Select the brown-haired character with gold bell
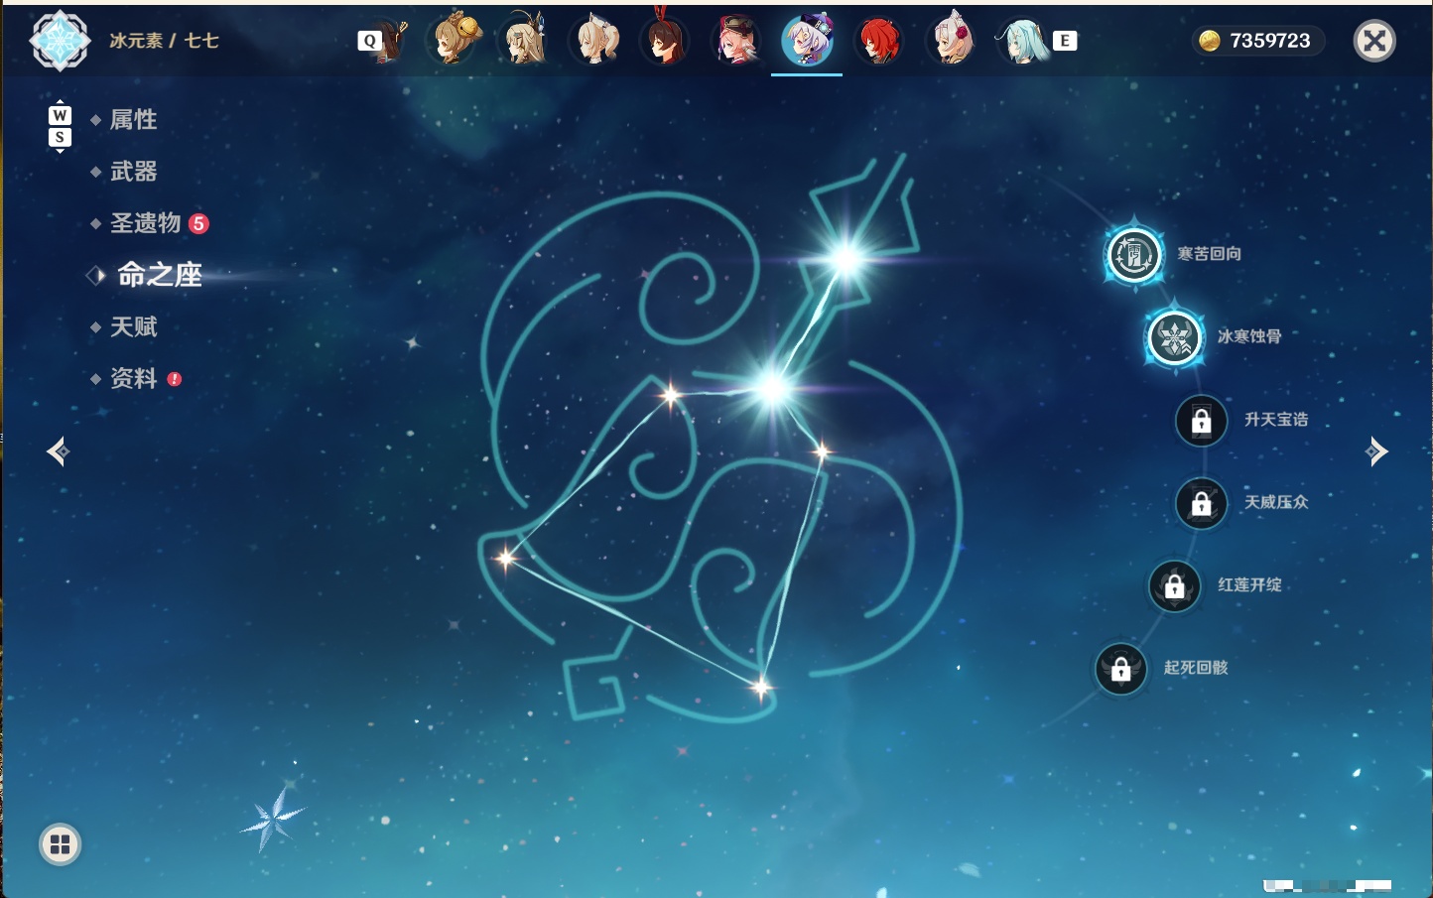Screen dimensions: 1433x898 tap(455, 41)
